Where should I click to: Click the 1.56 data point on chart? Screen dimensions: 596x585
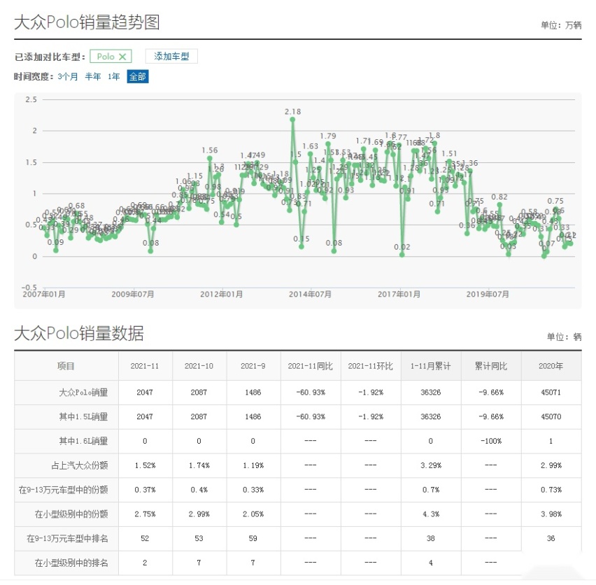[x=210, y=159]
